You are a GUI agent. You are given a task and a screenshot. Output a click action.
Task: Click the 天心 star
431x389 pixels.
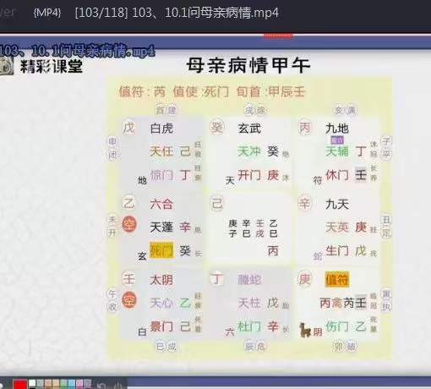pos(161,303)
